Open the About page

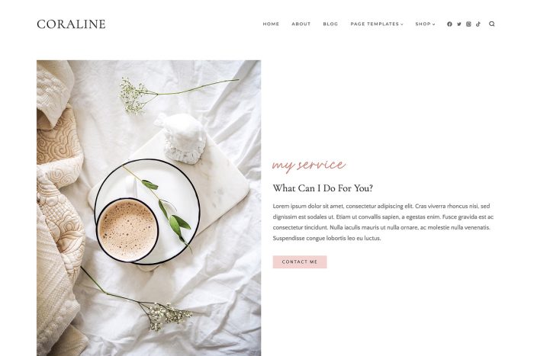coord(301,24)
